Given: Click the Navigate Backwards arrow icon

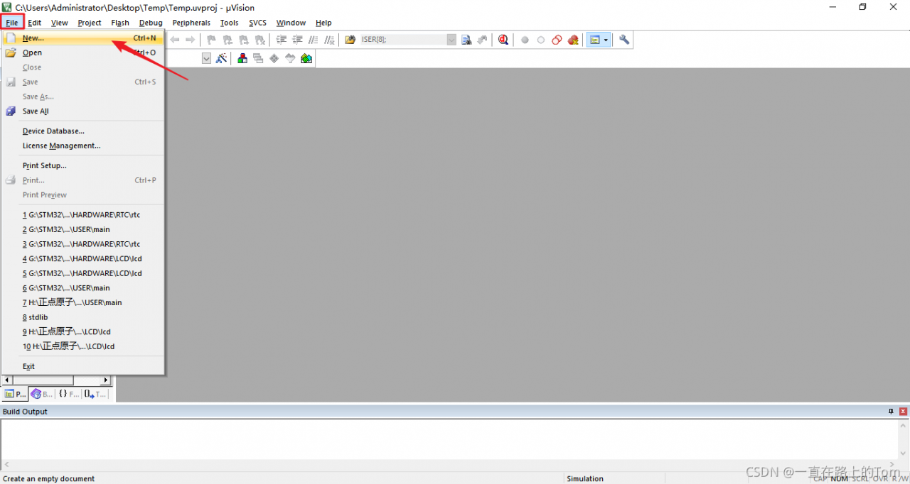Looking at the screenshot, I should (175, 40).
